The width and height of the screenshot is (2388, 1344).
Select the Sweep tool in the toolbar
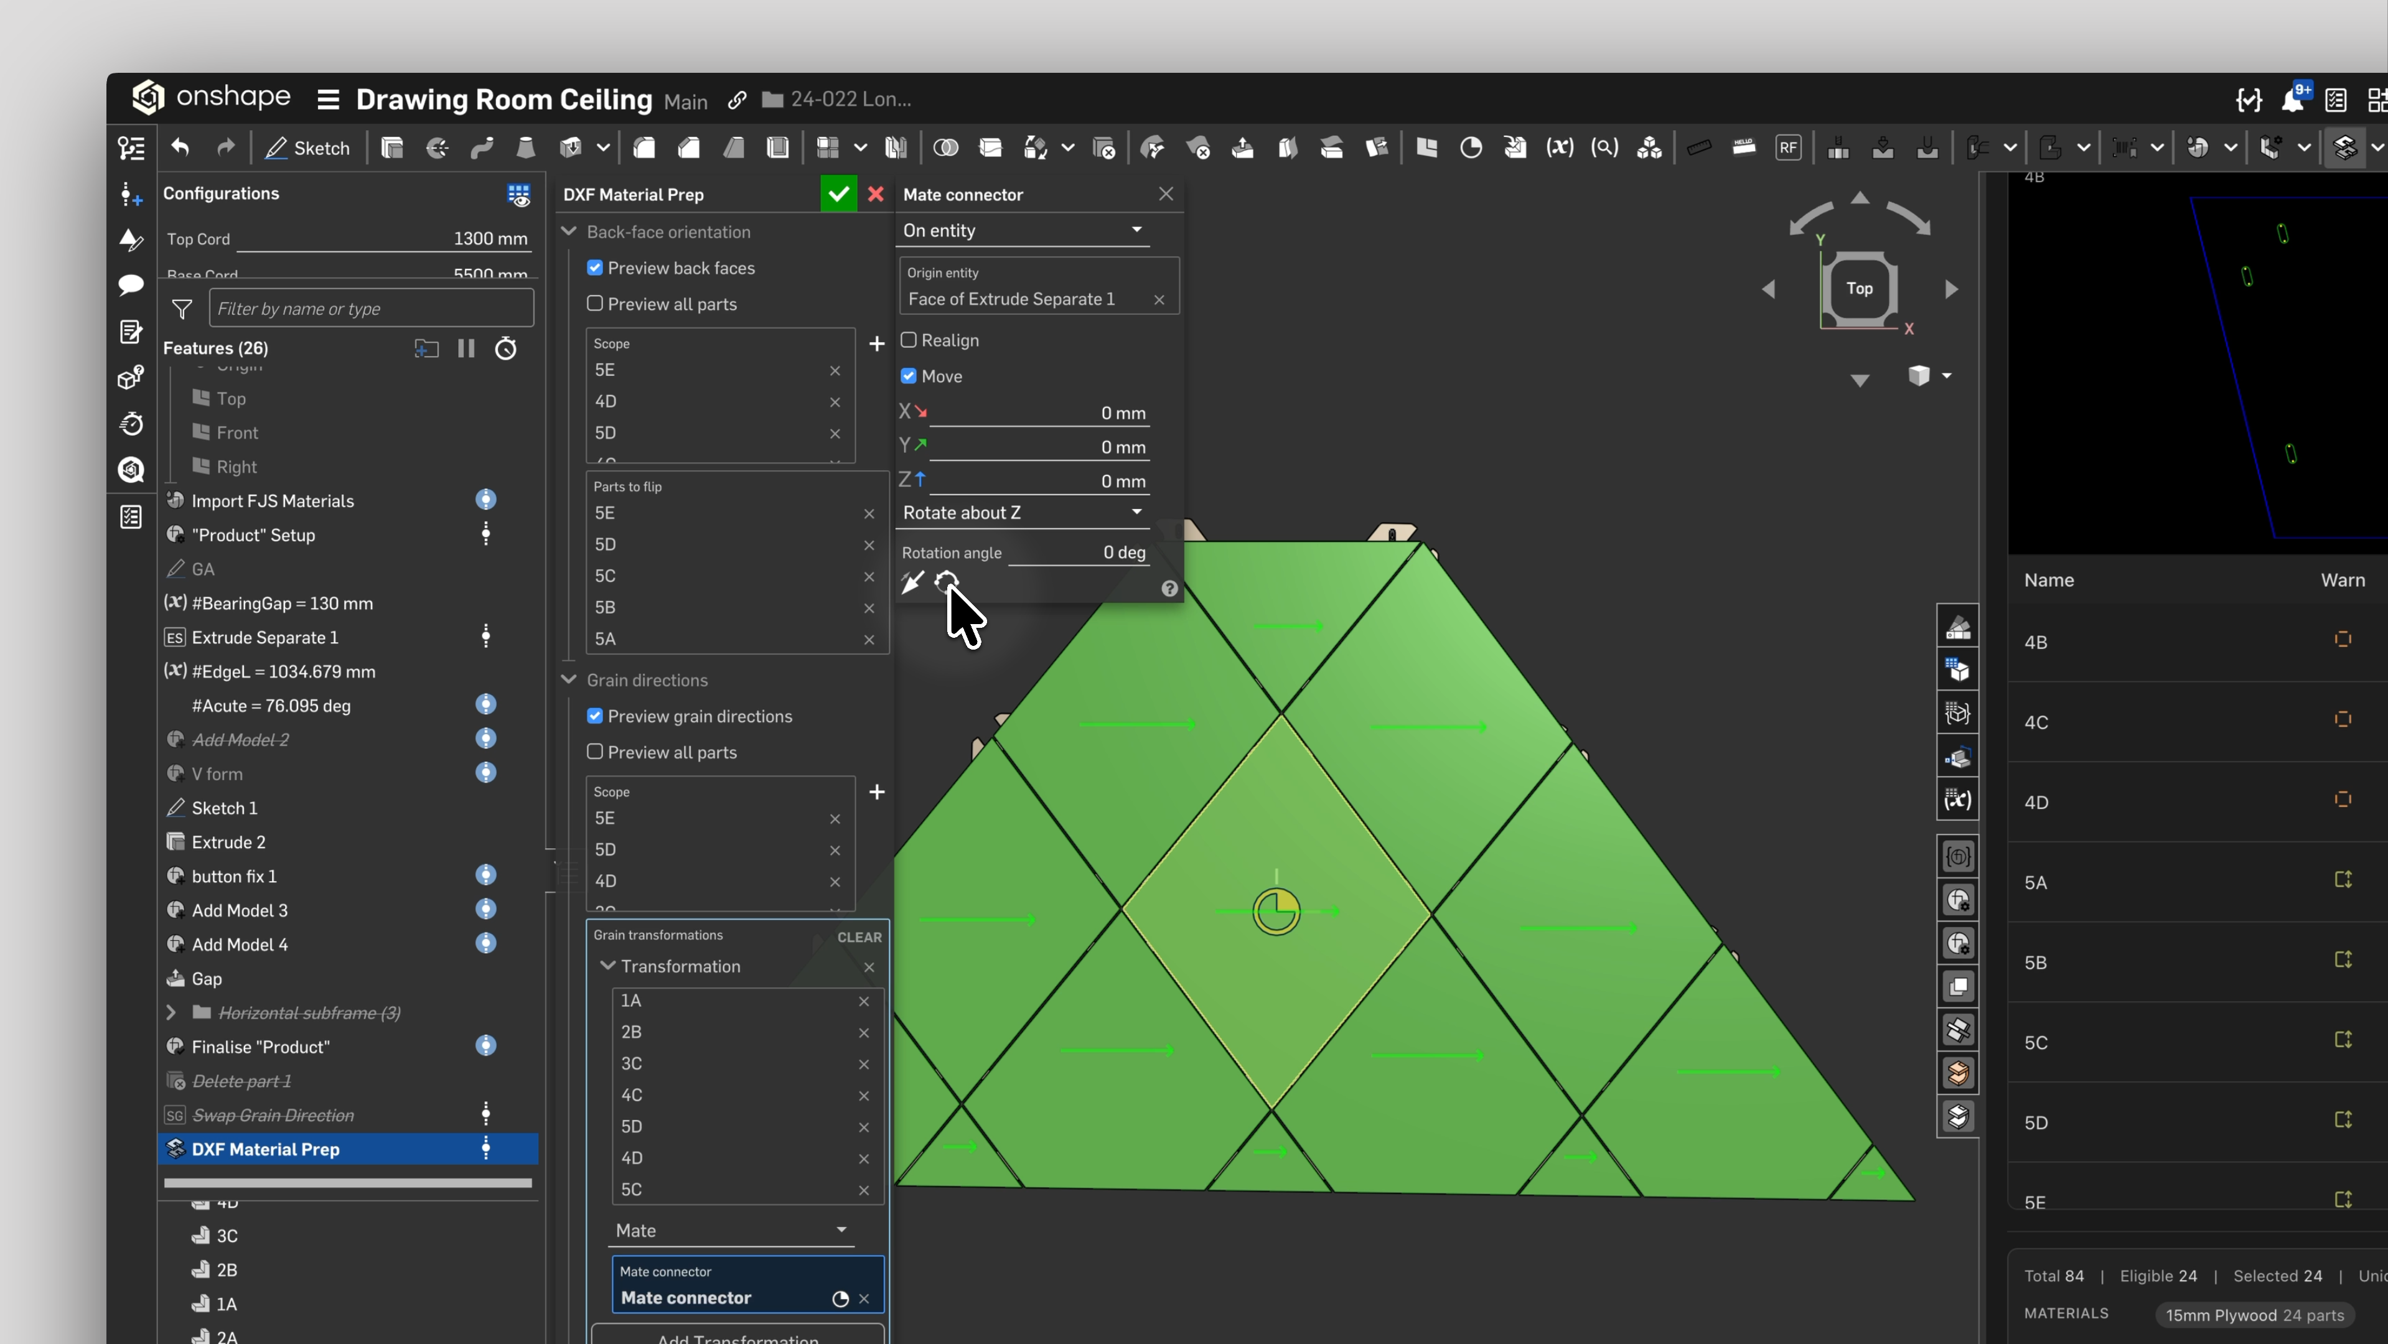point(481,147)
